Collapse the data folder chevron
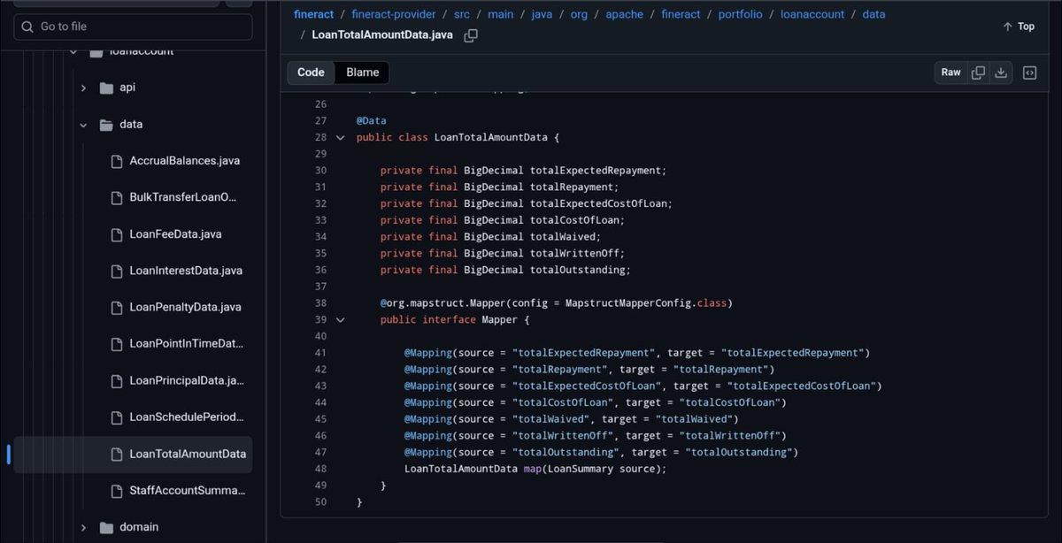This screenshot has height=543, width=1062. pos(83,125)
